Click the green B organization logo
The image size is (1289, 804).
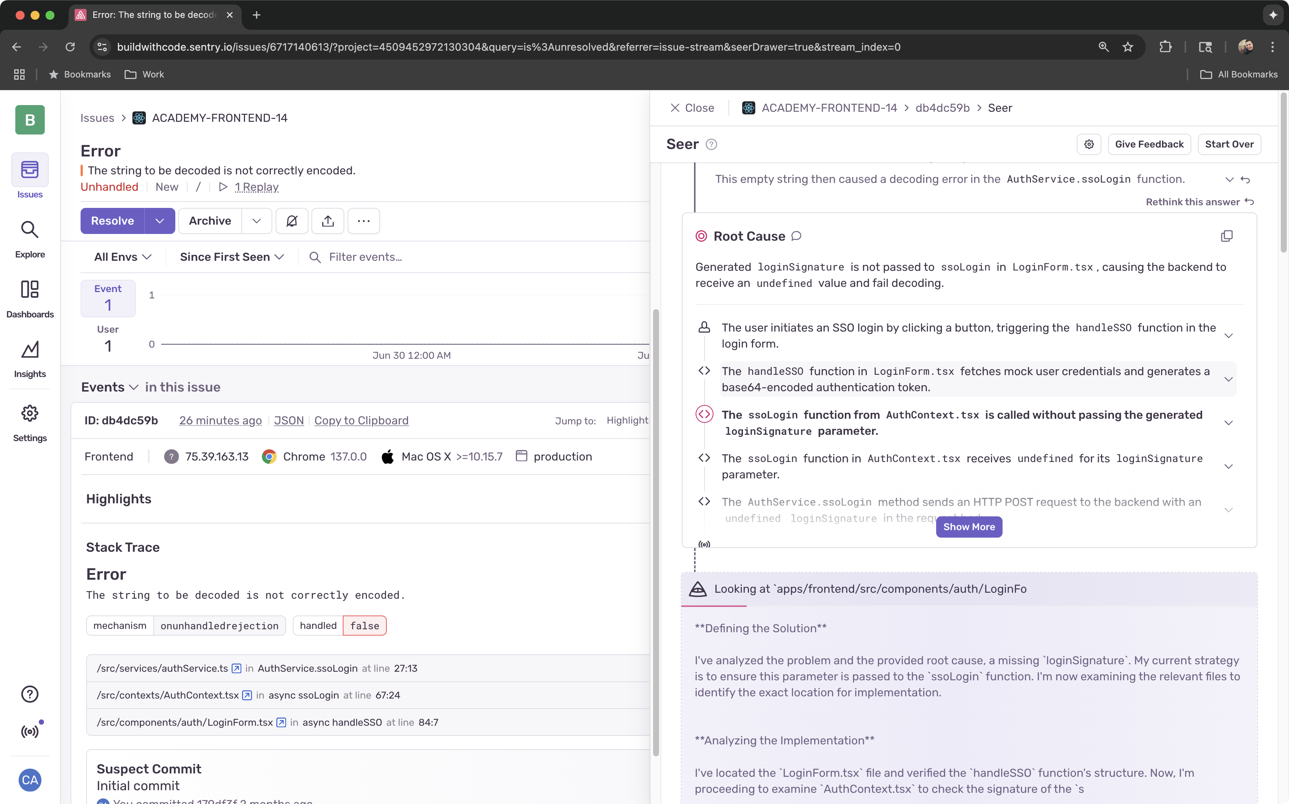[x=30, y=120]
